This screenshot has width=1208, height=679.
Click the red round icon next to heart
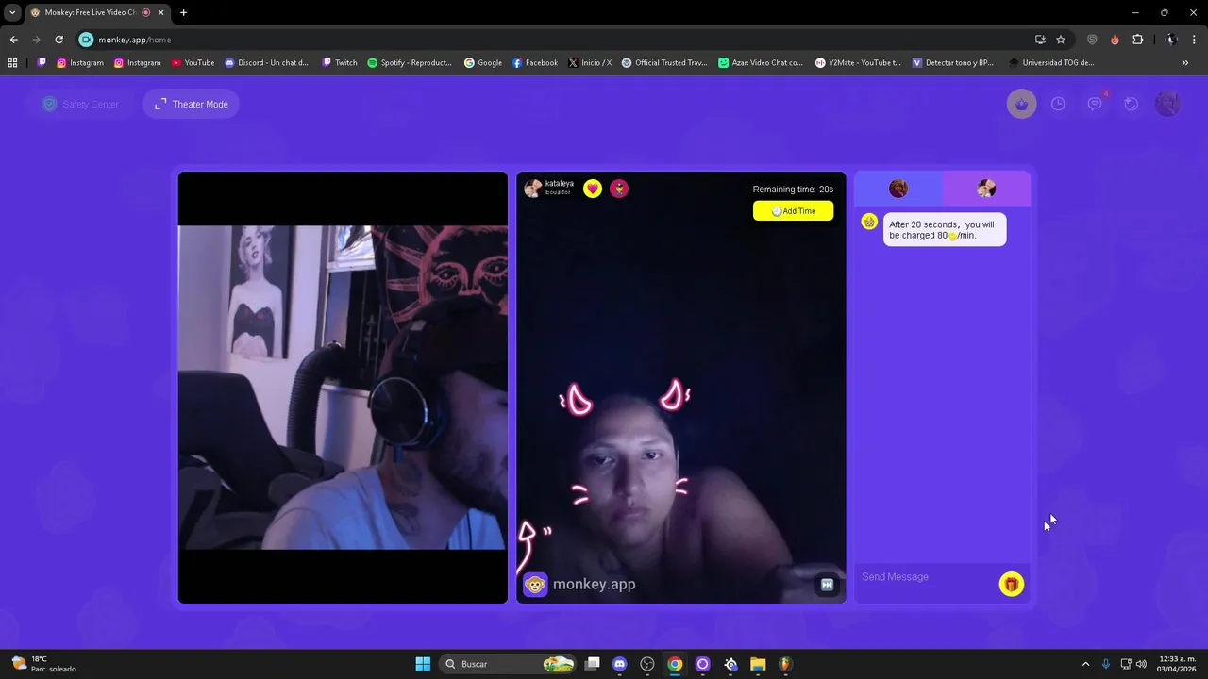[619, 189]
